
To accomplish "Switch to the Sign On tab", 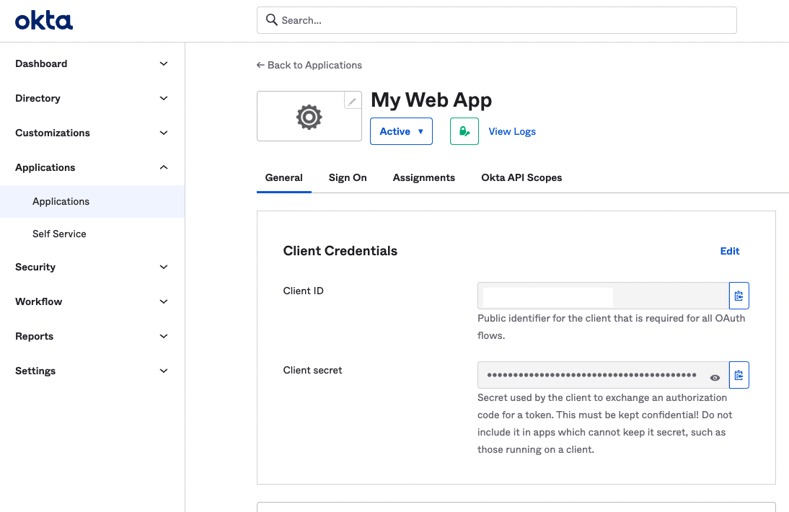I will tap(348, 177).
